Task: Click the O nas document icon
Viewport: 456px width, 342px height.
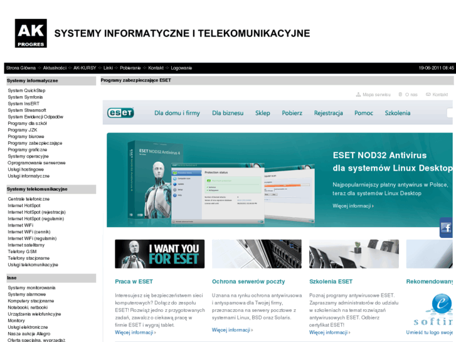Action: click(400, 95)
